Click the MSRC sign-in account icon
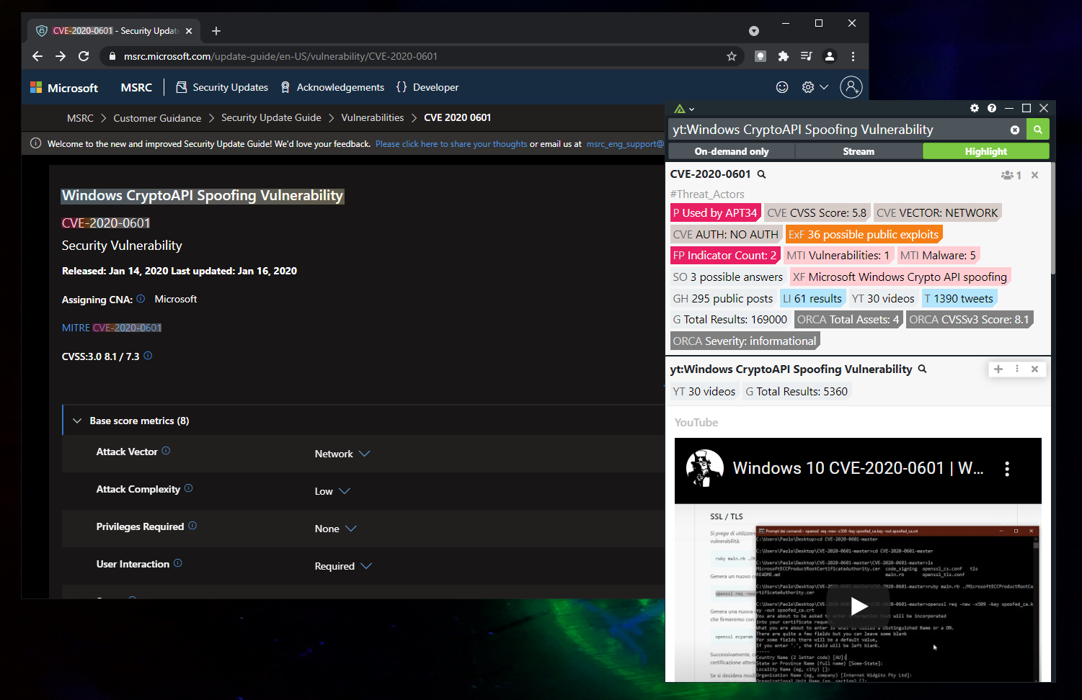This screenshot has height=700, width=1082. pyautogui.click(x=851, y=87)
